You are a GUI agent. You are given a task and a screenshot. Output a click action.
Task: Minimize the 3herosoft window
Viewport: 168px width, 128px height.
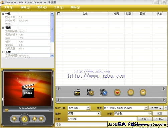click(x=156, y=2)
